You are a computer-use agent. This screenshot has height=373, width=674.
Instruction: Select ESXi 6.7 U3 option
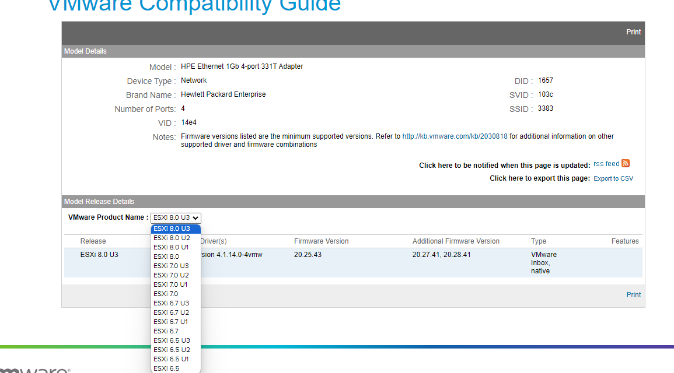pos(176,304)
